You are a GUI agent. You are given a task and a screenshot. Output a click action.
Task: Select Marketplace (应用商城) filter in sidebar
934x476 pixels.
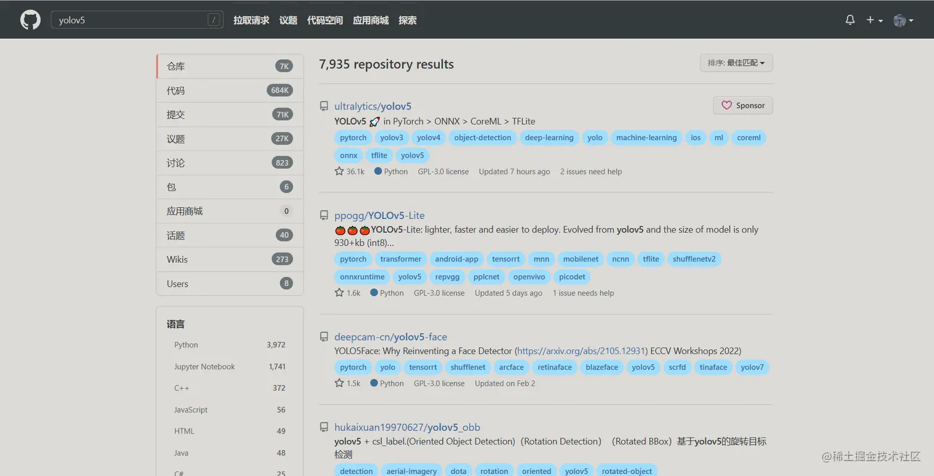(x=230, y=211)
